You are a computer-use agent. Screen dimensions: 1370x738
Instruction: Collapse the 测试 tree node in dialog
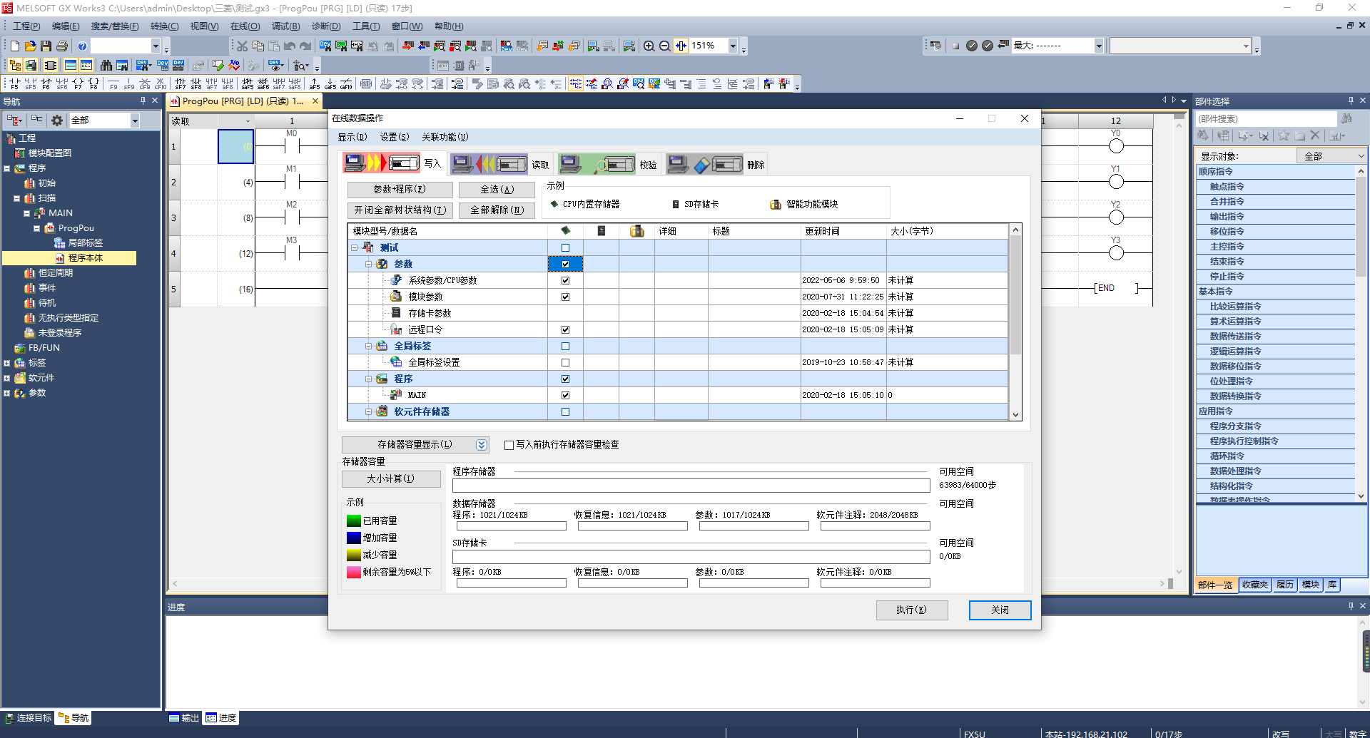coord(355,247)
